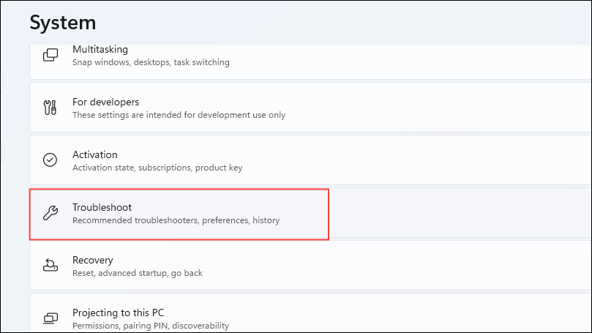Click 'Reset, advanced startup, go back' text
The image size is (592, 333).
(x=137, y=273)
